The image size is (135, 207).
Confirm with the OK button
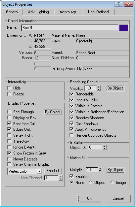coord(90,198)
